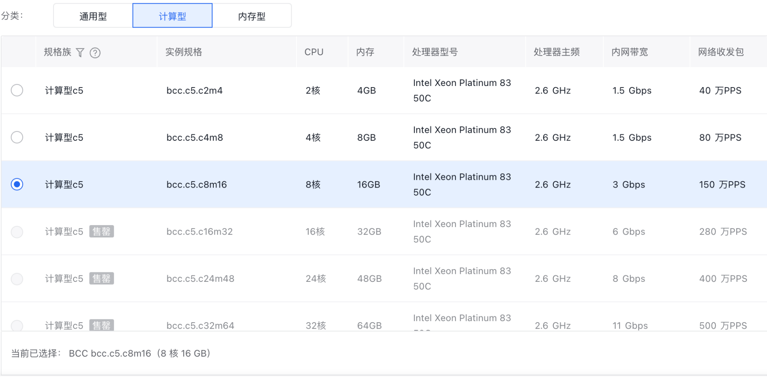
Task: Click the help question mark next to 规格族
Action: coord(95,52)
